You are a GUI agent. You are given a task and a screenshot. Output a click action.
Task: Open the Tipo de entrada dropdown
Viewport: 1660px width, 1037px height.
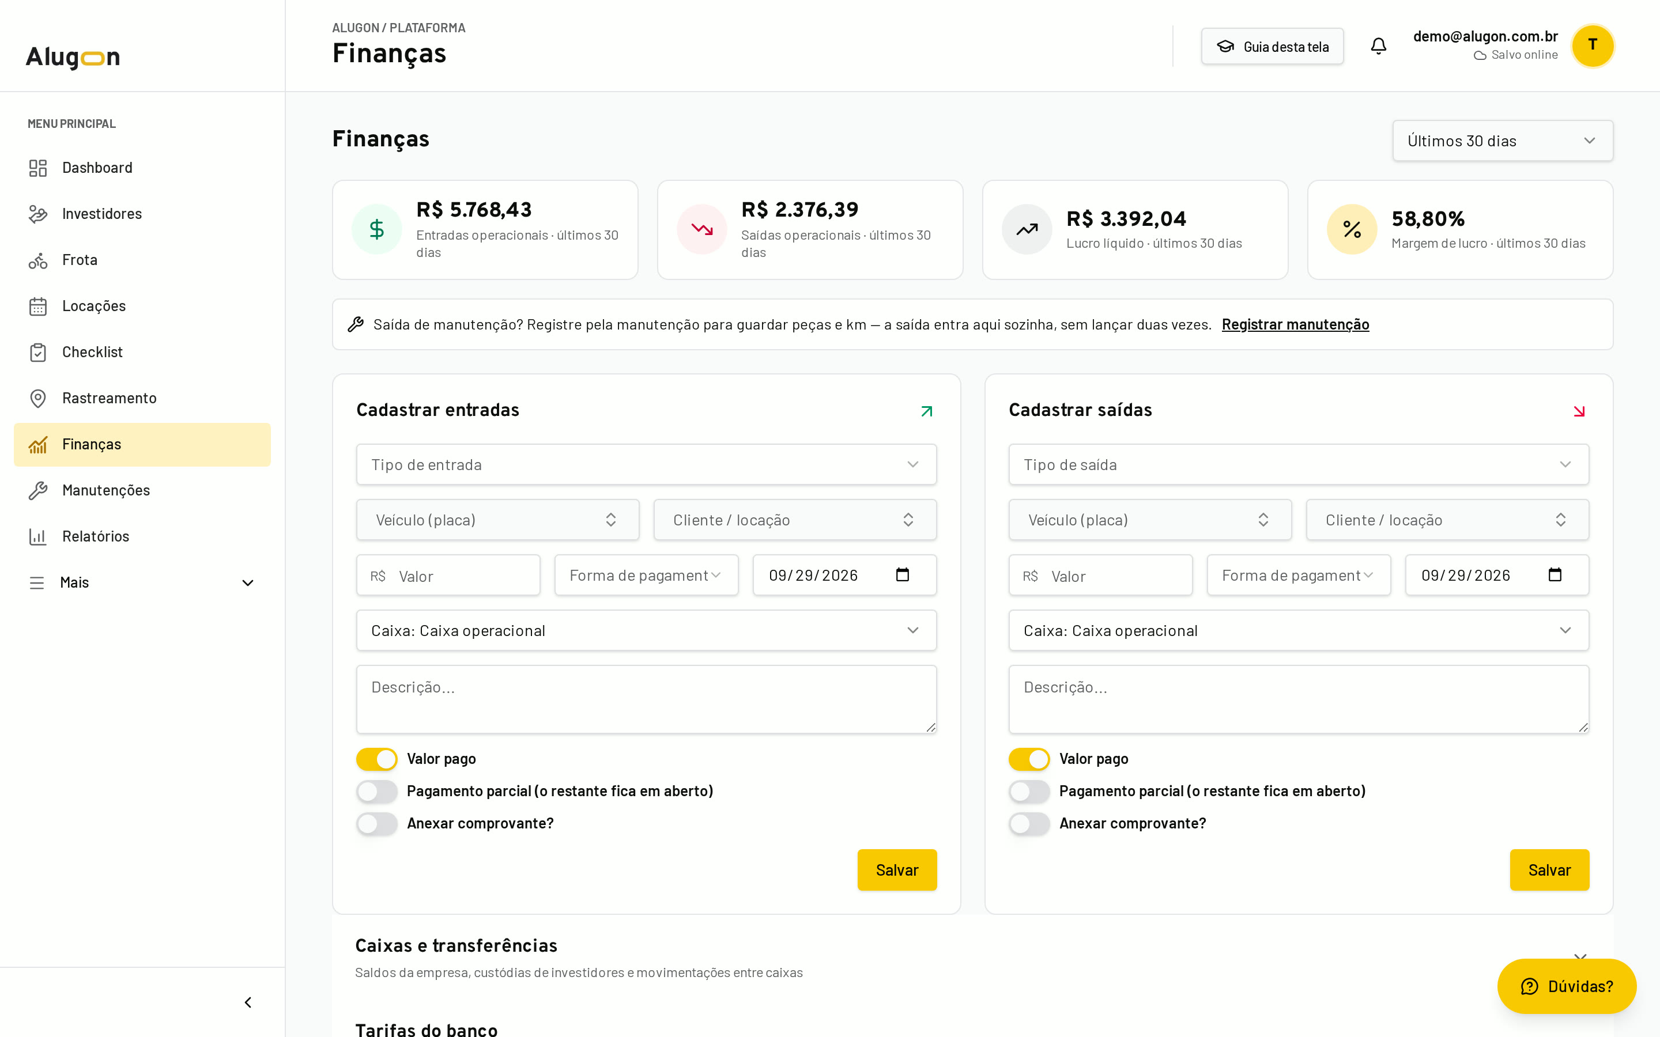click(x=646, y=464)
